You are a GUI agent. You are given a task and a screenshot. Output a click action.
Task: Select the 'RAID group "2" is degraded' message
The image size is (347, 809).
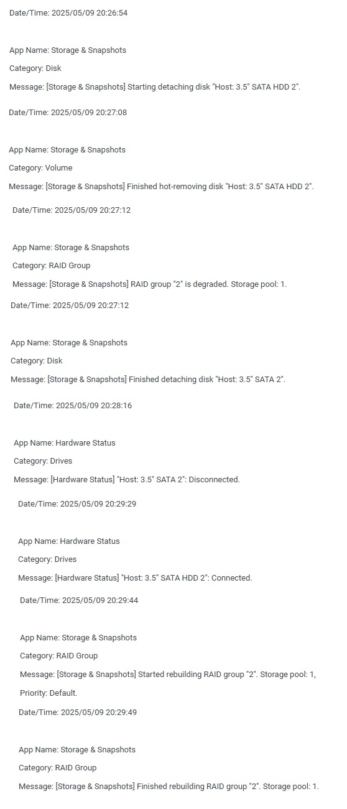pyautogui.click(x=150, y=284)
